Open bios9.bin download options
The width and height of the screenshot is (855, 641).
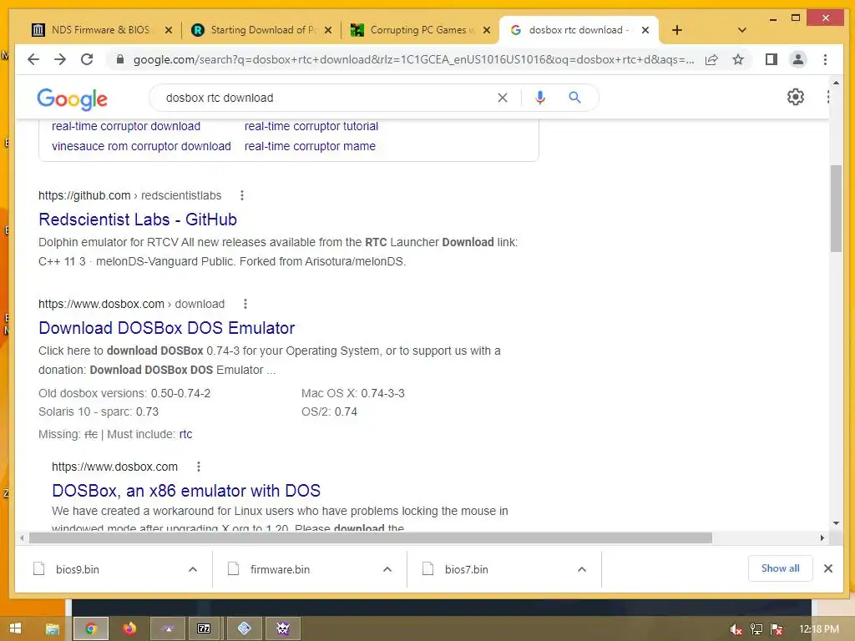tap(193, 569)
